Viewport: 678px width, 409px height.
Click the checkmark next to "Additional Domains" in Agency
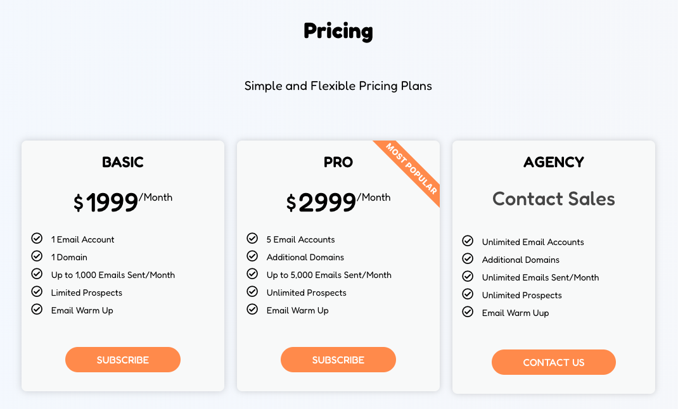(x=468, y=259)
